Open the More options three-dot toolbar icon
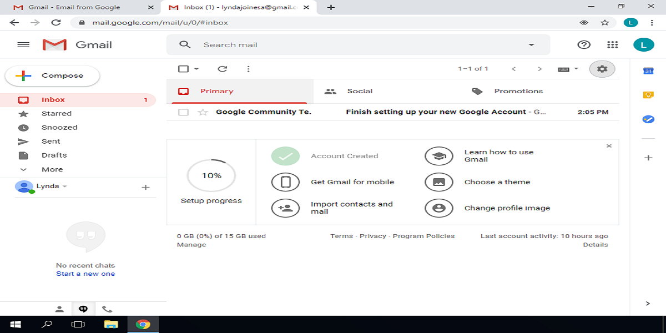Viewport: 666px width, 333px height. (248, 69)
